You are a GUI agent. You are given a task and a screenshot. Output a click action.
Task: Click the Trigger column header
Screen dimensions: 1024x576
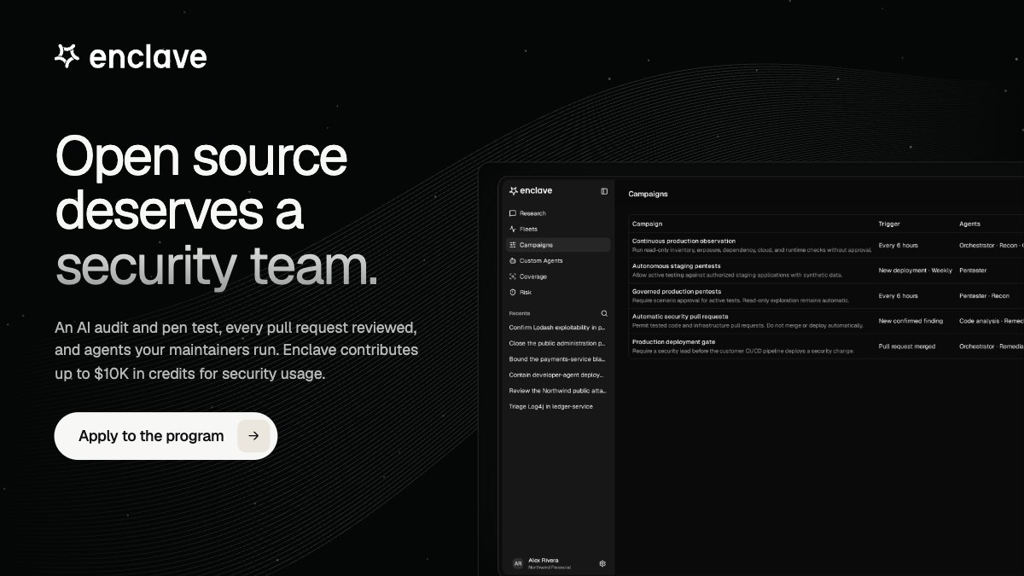889,224
